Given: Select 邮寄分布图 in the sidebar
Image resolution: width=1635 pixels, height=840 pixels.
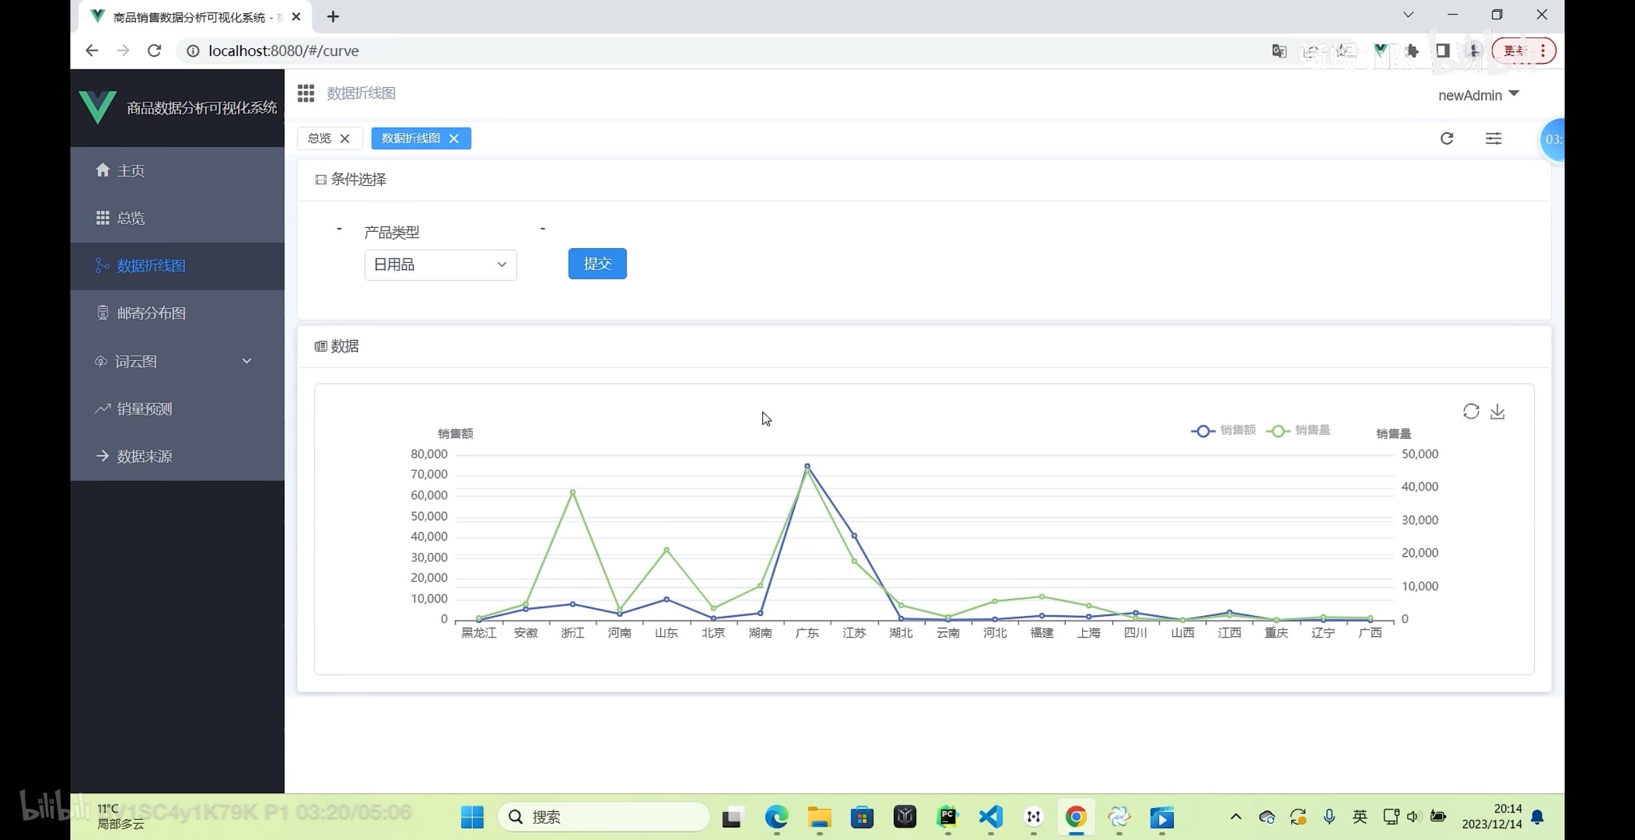Looking at the screenshot, I should coord(151,313).
